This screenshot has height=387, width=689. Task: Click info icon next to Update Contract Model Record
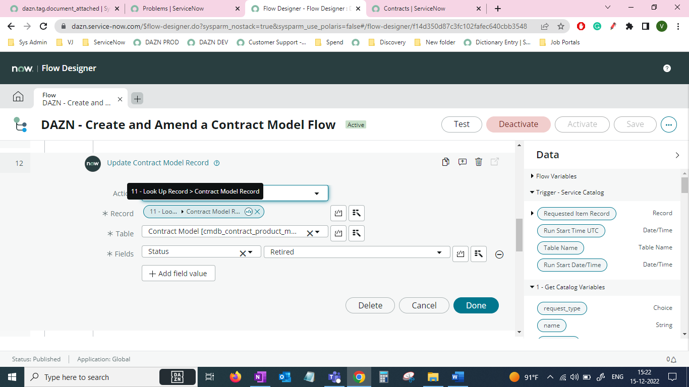point(217,163)
